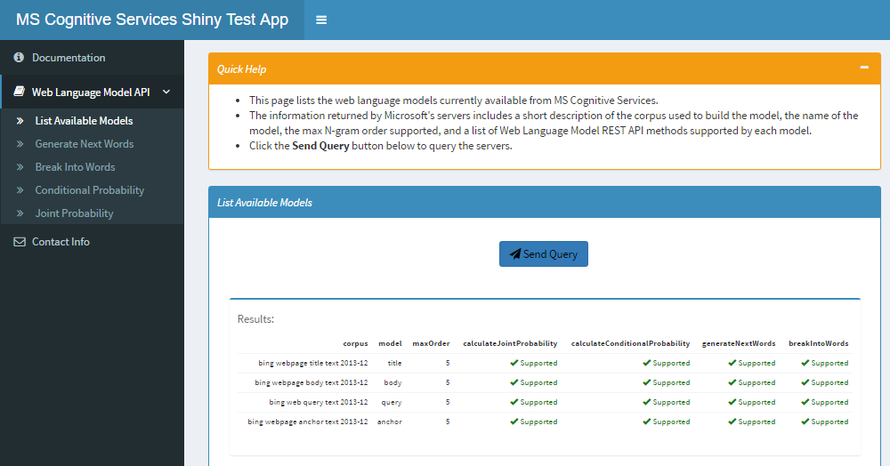Toggle the sidebar hamburger menu icon

pos(321,20)
